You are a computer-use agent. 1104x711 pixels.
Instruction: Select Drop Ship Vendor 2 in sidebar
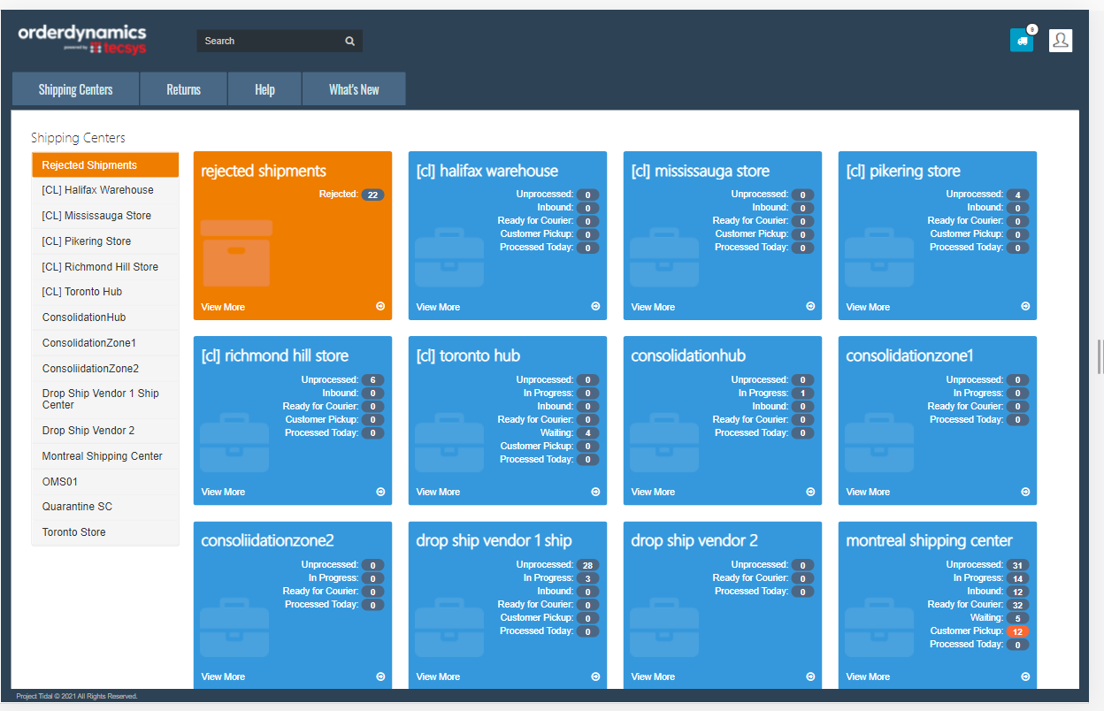pos(105,431)
